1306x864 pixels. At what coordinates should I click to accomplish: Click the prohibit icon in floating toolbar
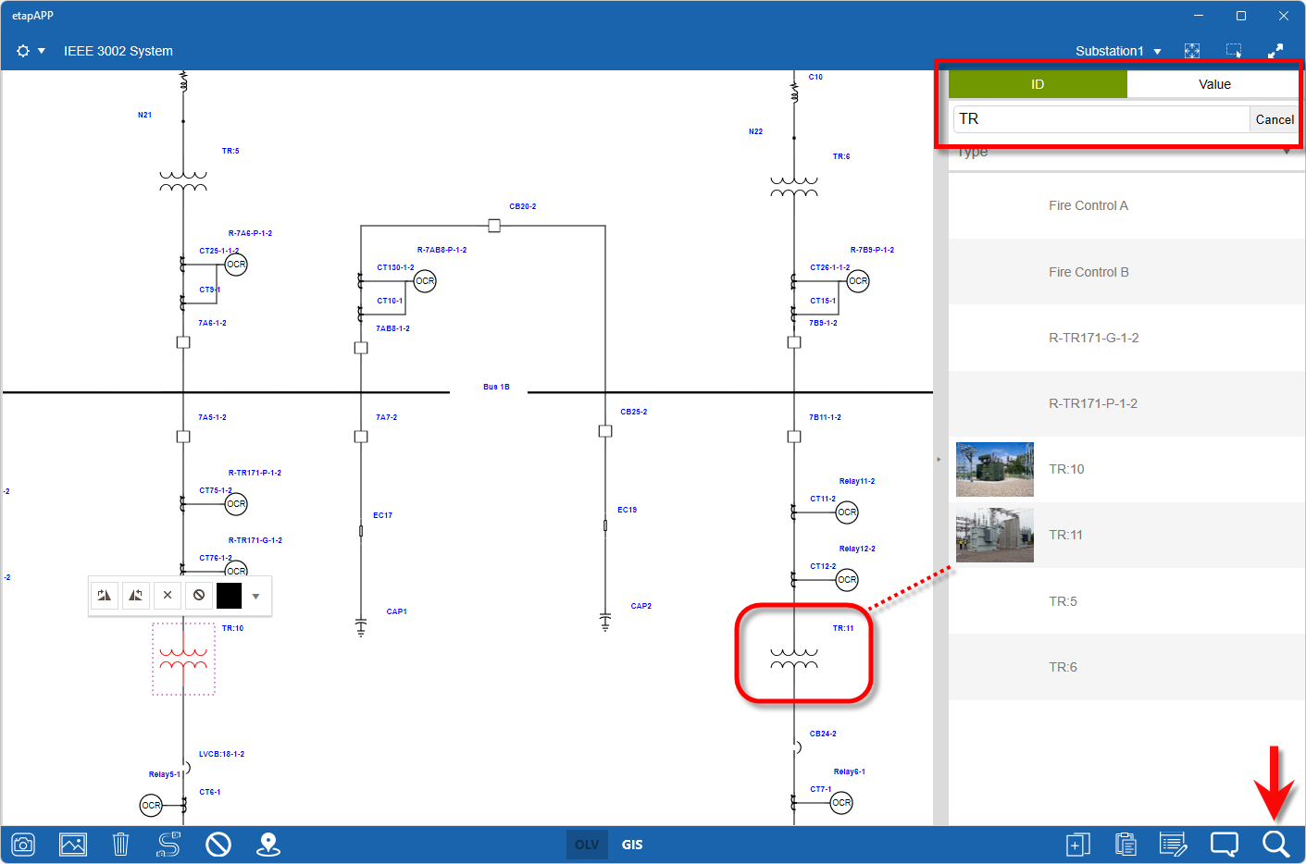tap(199, 596)
